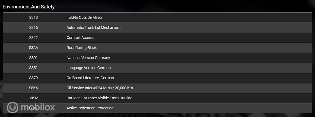The image size is (315, 117).
Task: Select Language Version German entry
Action: (x=89, y=68)
